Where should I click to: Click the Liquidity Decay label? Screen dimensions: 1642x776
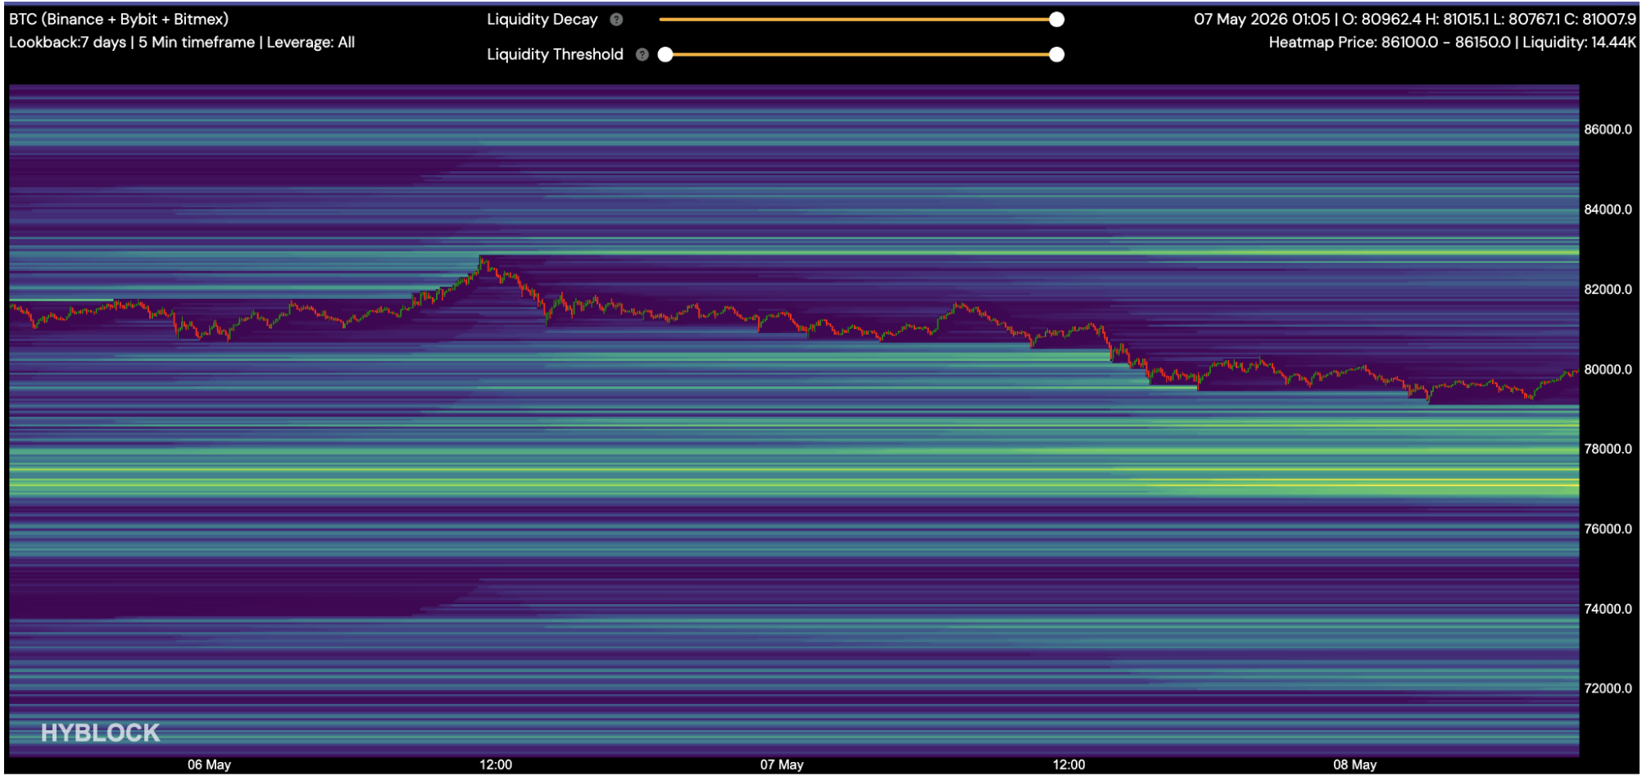[542, 20]
